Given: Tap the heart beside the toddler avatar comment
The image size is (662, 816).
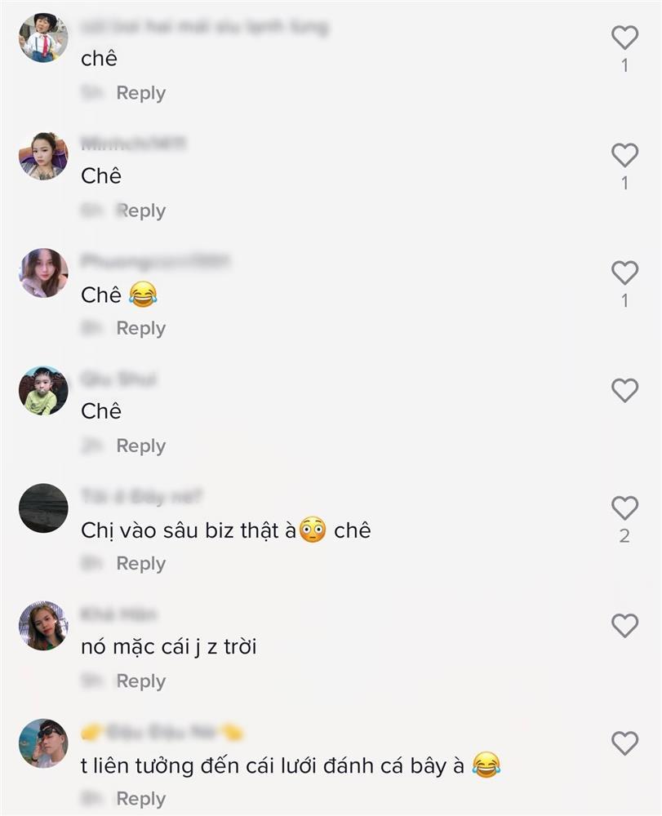Looking at the screenshot, I should tap(624, 390).
